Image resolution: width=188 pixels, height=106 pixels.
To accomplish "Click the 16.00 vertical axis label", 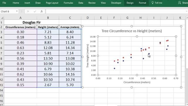I will coord(93,37).
